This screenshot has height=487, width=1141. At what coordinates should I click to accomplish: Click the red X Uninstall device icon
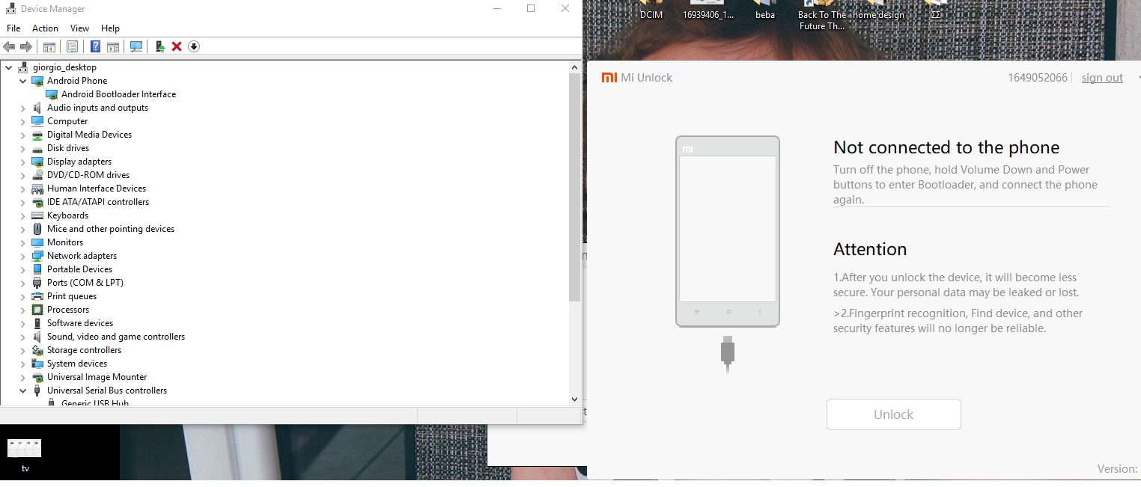[177, 46]
